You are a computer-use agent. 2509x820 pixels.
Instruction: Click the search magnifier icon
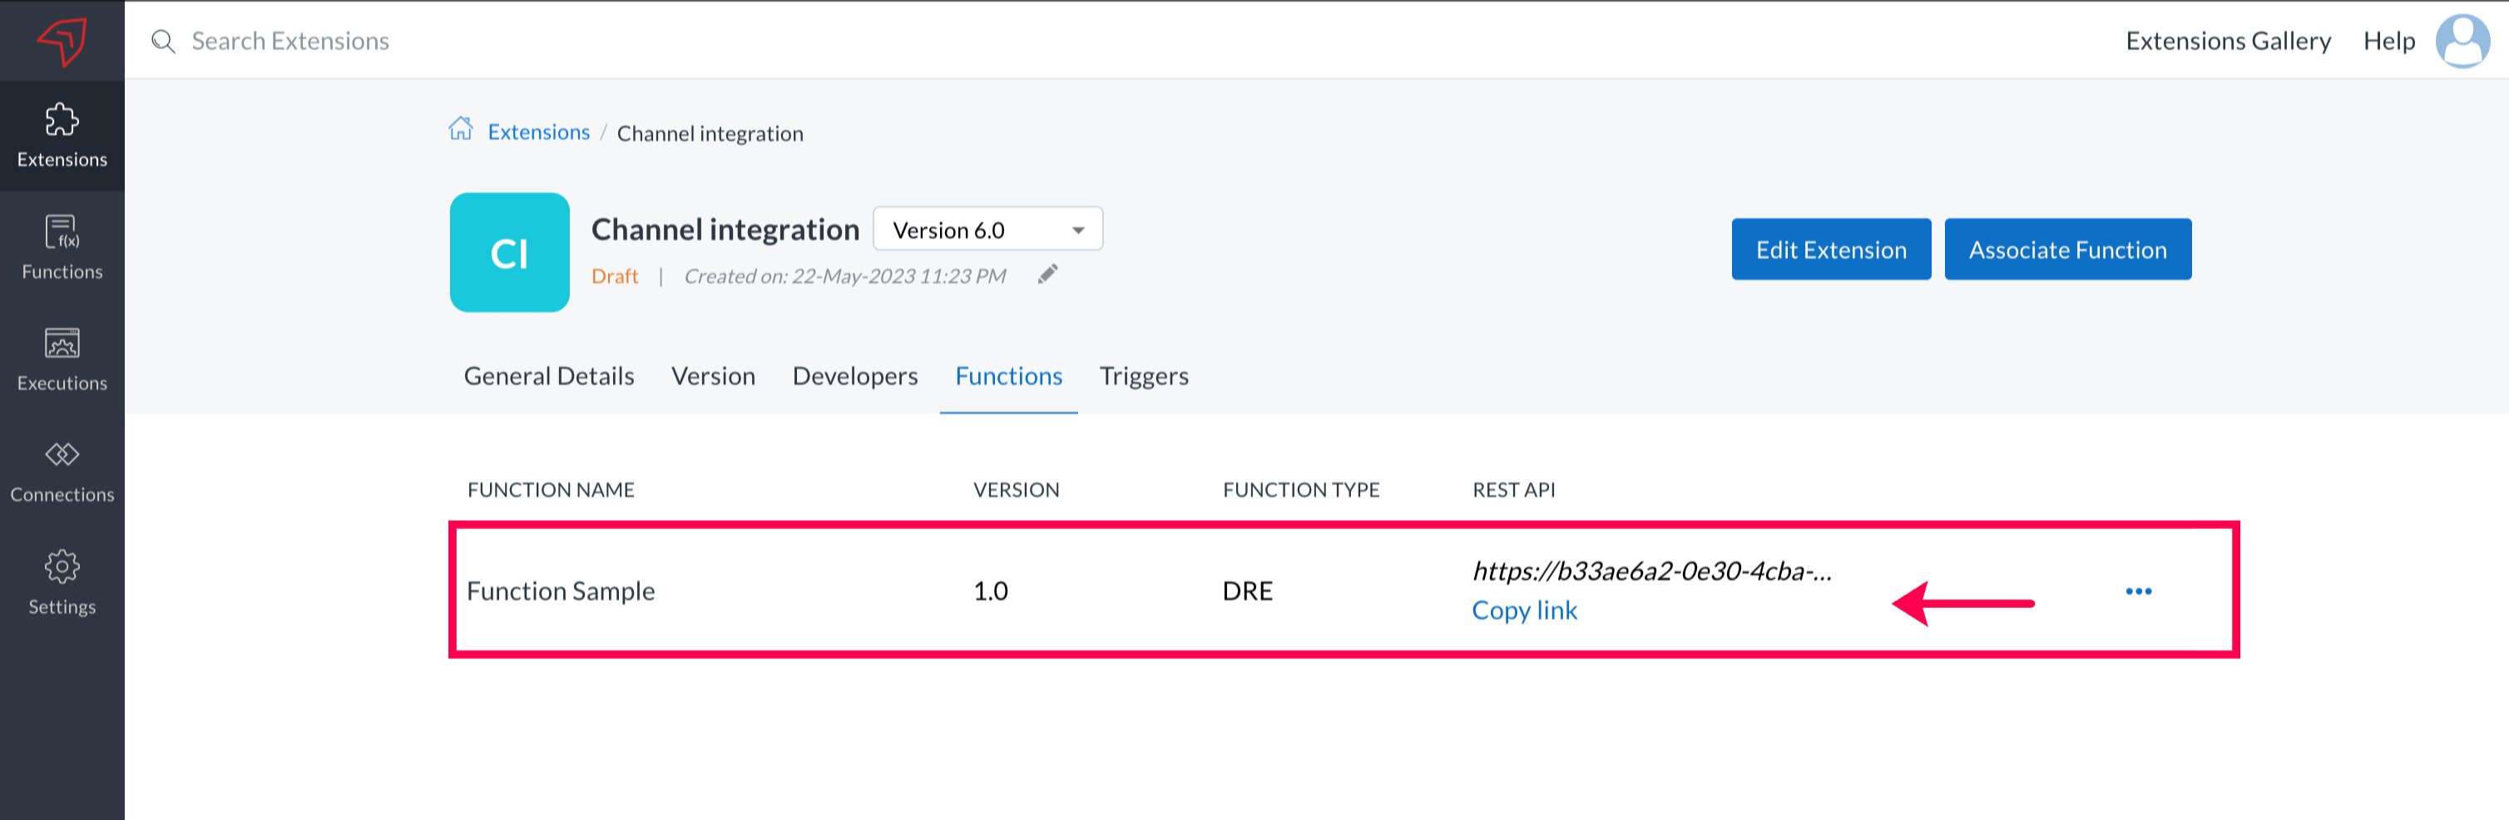(163, 42)
